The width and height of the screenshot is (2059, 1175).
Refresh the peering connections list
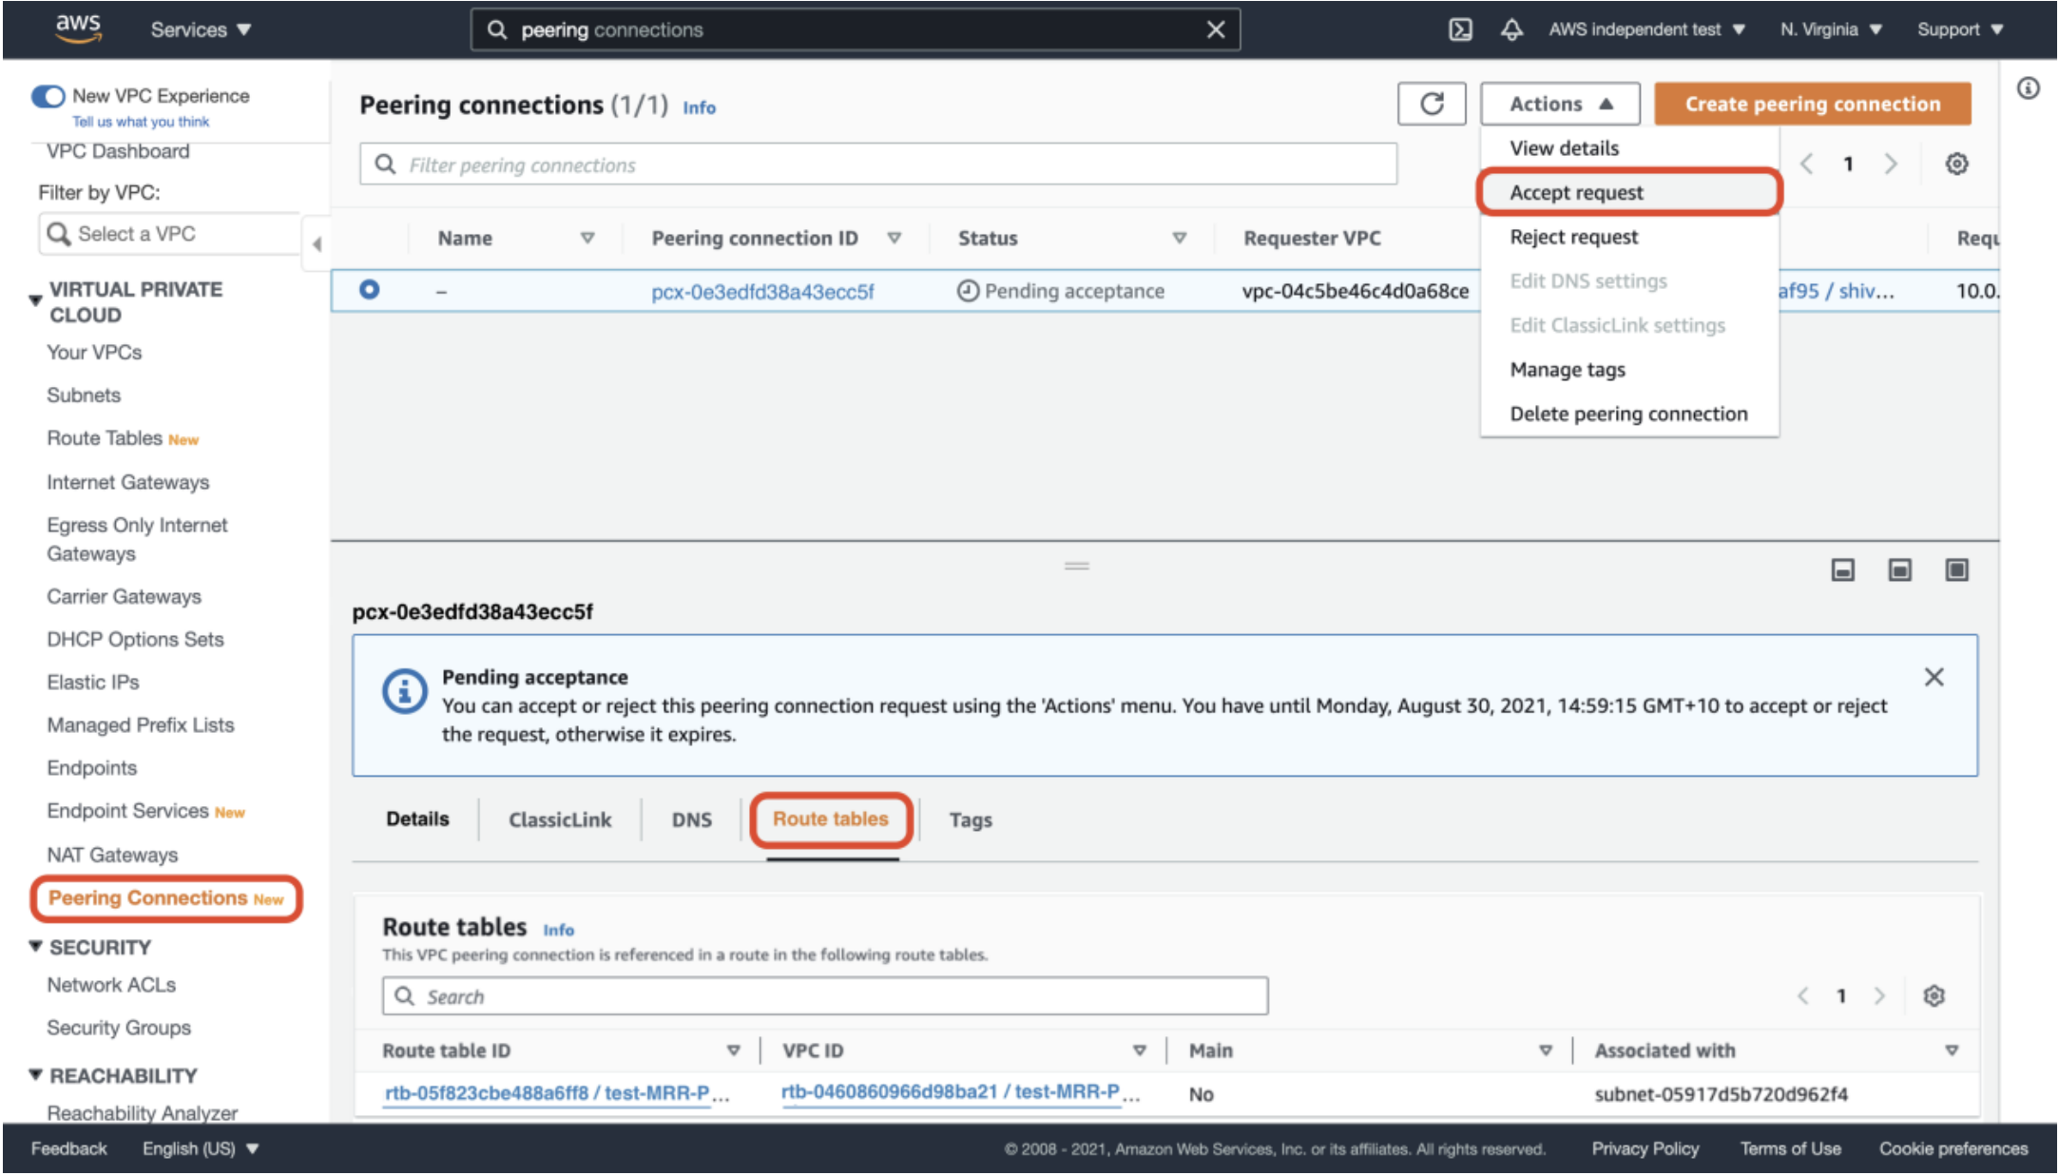click(1431, 104)
